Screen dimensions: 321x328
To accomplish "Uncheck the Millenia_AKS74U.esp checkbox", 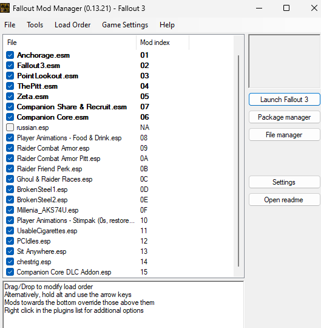I will pos(10,210).
